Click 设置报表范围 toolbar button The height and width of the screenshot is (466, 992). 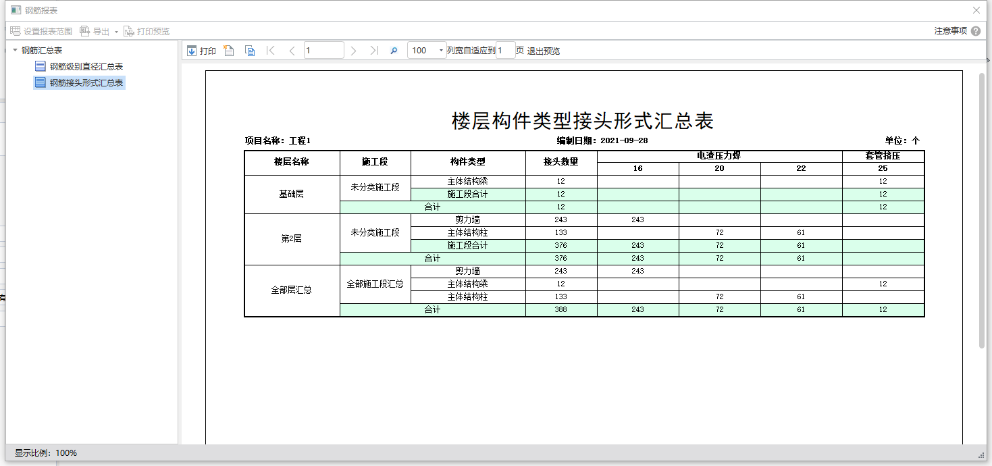[41, 31]
